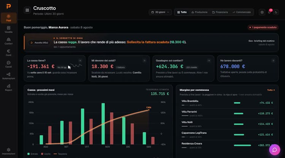Open the 30 giorni period dropdown
This screenshot has height=158, width=285.
click(160, 12)
